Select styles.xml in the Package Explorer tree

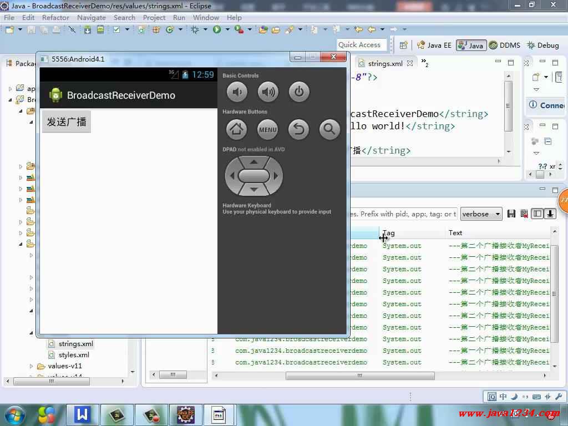(74, 355)
